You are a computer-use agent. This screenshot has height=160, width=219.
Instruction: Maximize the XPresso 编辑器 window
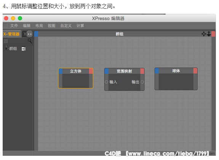point(20,18)
